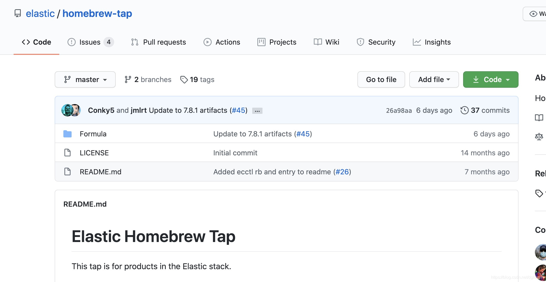The width and height of the screenshot is (546, 282).
Task: Expand the Add file dropdown
Action: point(434,79)
